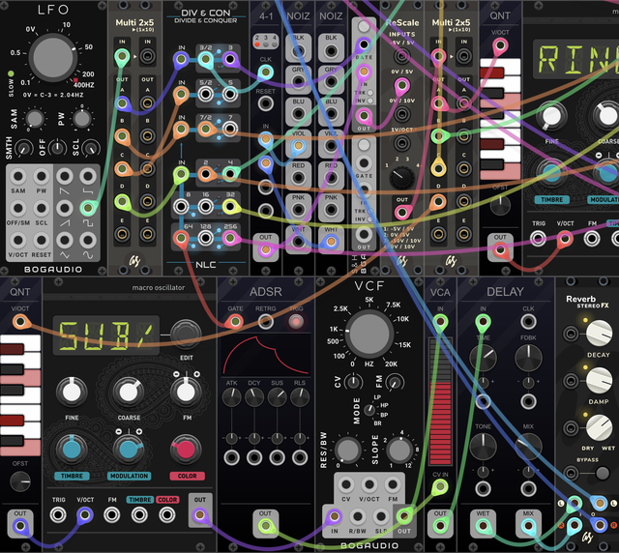This screenshot has height=553, width=619.
Task: Click the DELAY FDBK knob
Action: pyautogui.click(x=528, y=358)
